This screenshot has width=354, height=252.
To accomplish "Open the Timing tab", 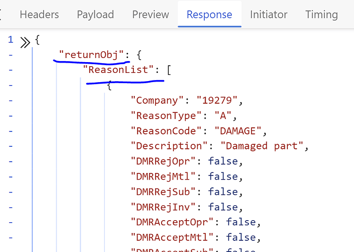I will 321,14.
